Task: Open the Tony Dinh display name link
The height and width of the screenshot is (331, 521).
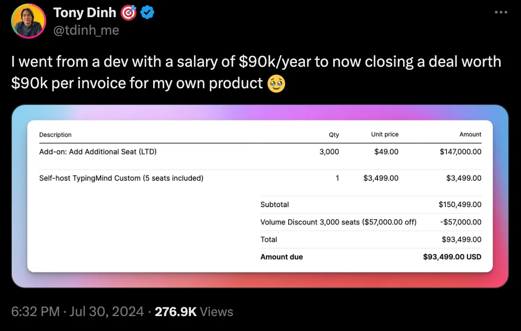Action: [84, 13]
